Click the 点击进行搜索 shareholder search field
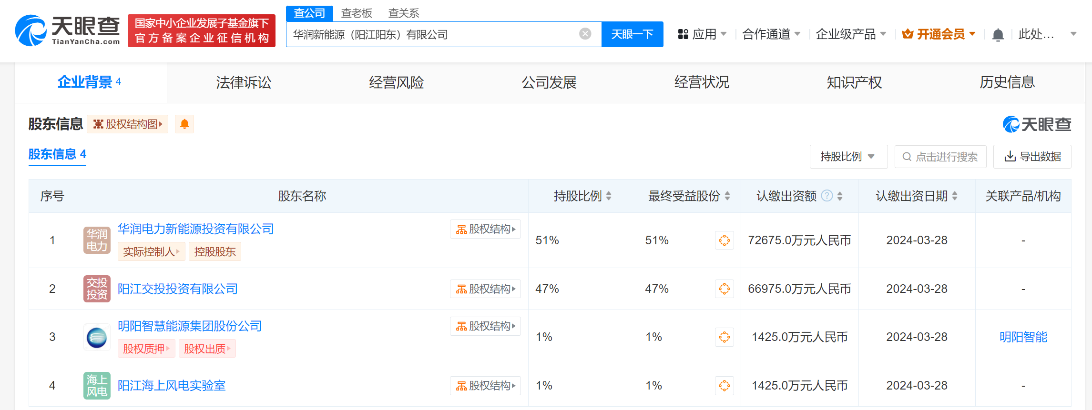This screenshot has height=410, width=1092. click(940, 157)
